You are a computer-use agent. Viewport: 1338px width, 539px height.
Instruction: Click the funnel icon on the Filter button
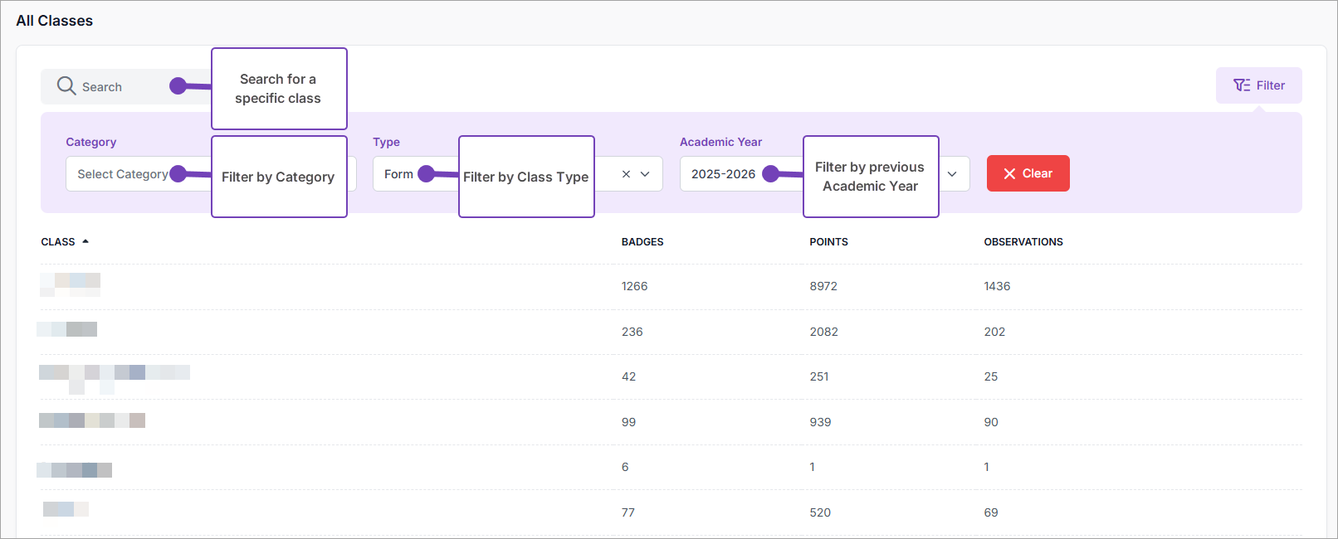1241,85
